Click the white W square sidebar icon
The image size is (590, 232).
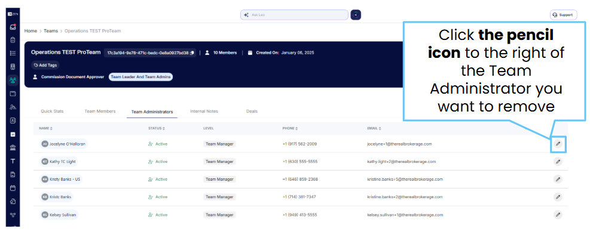click(13, 134)
